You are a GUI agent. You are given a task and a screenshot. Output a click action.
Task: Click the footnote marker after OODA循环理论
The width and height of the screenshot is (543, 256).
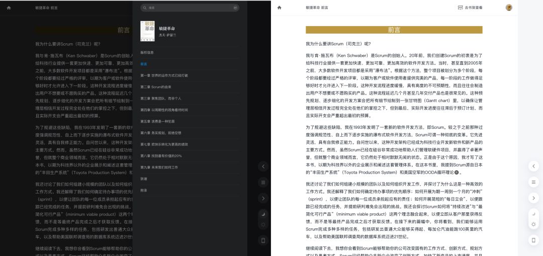[x=457, y=172]
